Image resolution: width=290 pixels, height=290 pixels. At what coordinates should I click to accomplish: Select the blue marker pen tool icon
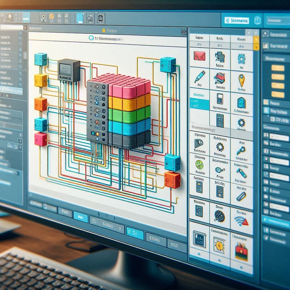point(199,76)
